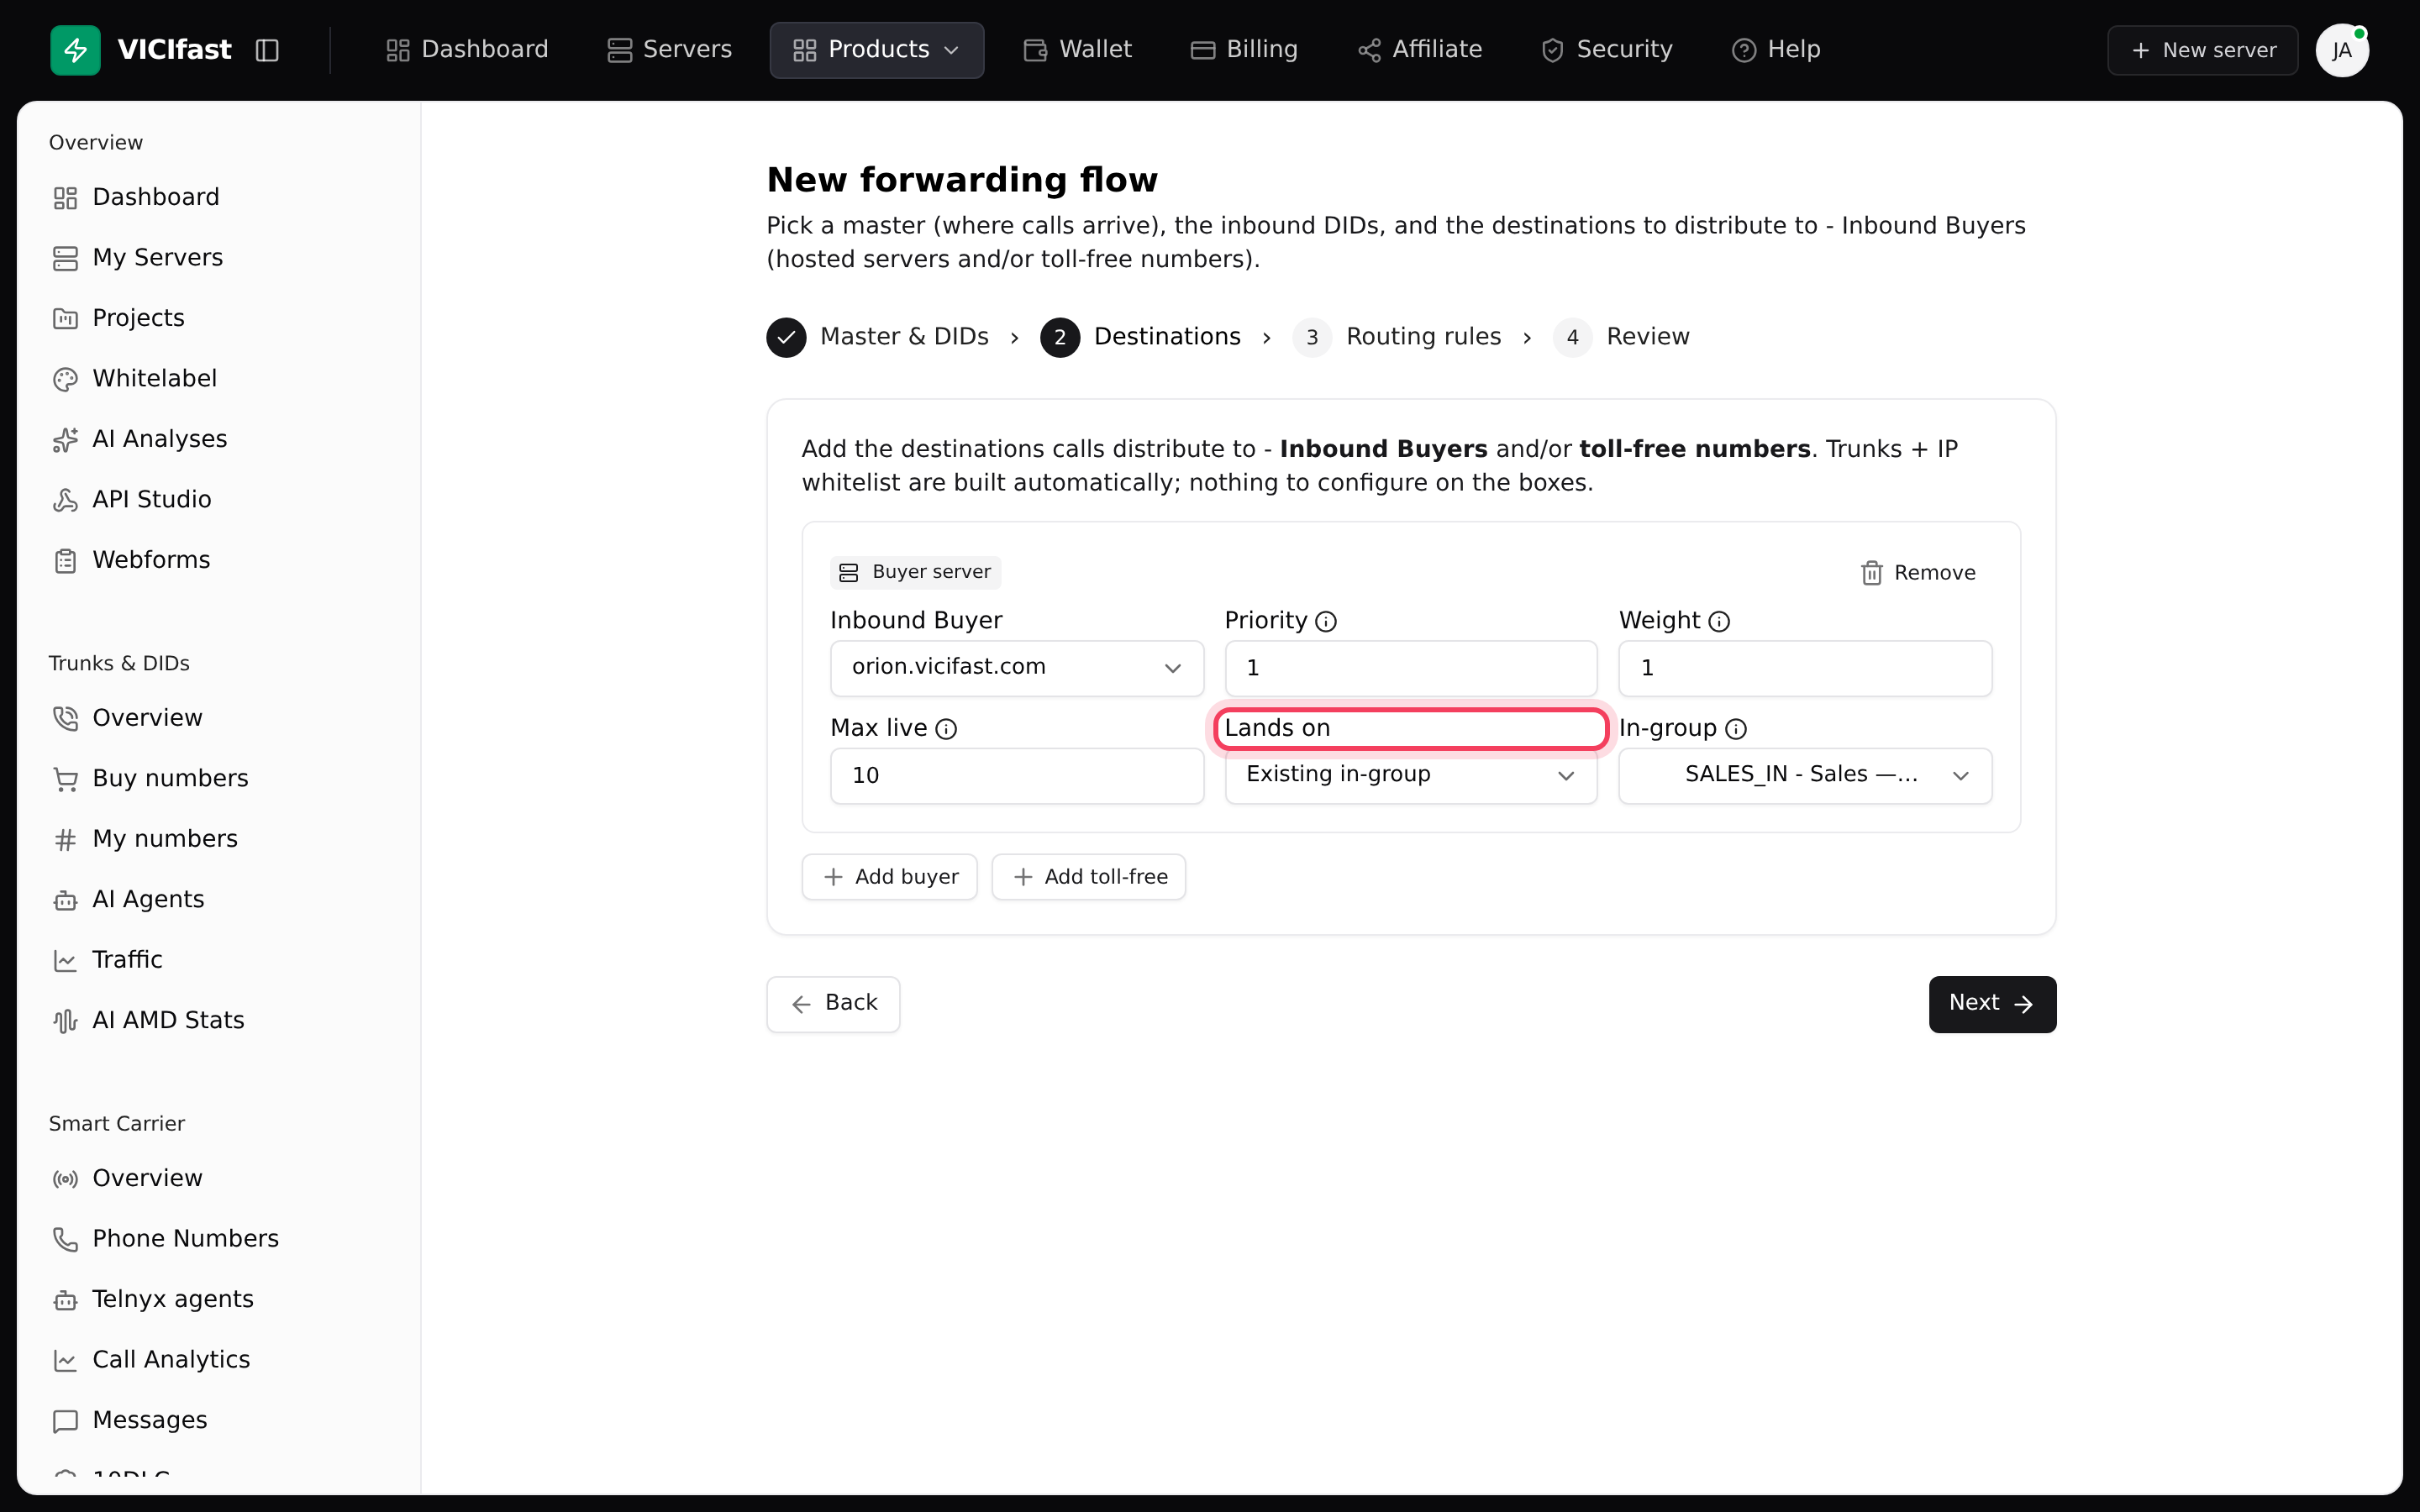Open Call Analytics in sidebar
This screenshot has height=1512, width=2420.
click(x=151, y=1360)
